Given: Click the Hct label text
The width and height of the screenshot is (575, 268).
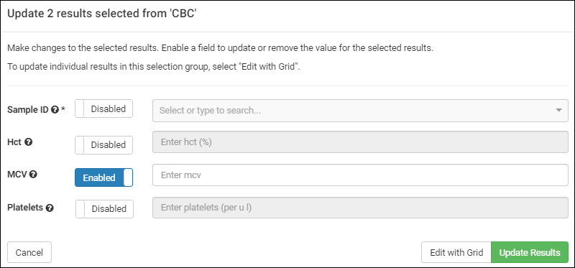Looking at the screenshot, I should [14, 142].
